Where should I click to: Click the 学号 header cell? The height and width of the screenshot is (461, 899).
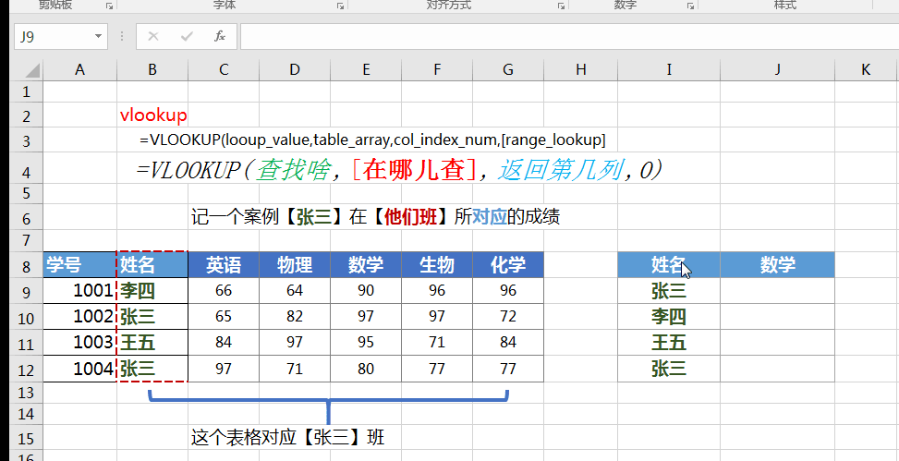[79, 265]
